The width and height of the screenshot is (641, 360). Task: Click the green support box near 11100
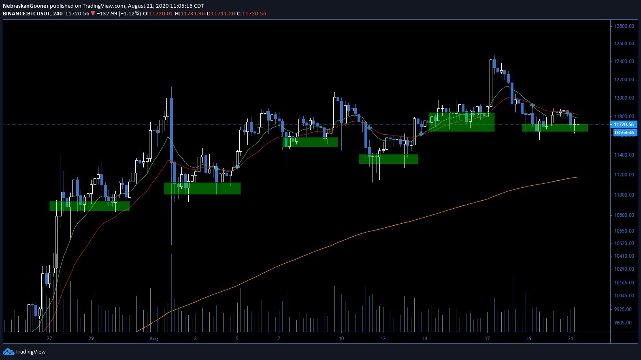(202, 188)
